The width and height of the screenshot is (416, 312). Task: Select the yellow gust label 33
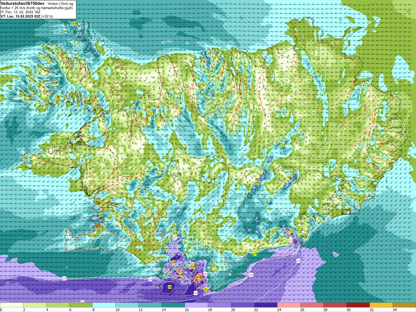[x=283, y=144]
